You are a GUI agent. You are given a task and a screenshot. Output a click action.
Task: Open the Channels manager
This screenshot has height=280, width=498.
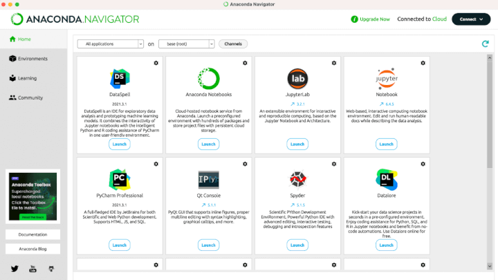(233, 44)
